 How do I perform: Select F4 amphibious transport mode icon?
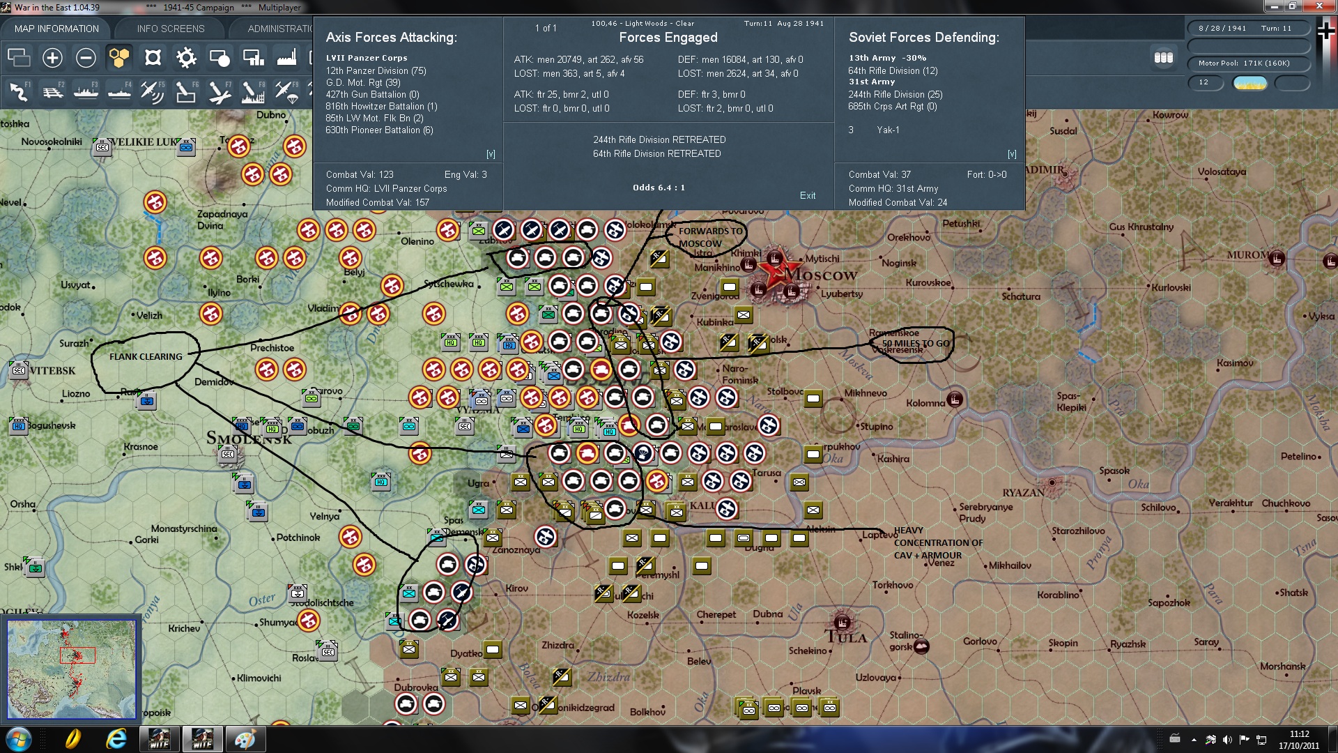pyautogui.click(x=119, y=91)
